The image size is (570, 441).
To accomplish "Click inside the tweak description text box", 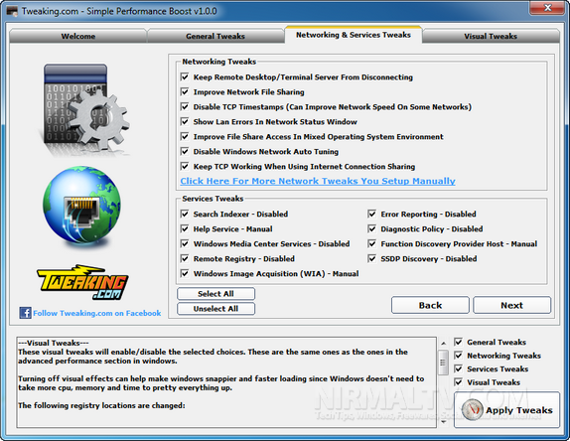I will click(226, 382).
